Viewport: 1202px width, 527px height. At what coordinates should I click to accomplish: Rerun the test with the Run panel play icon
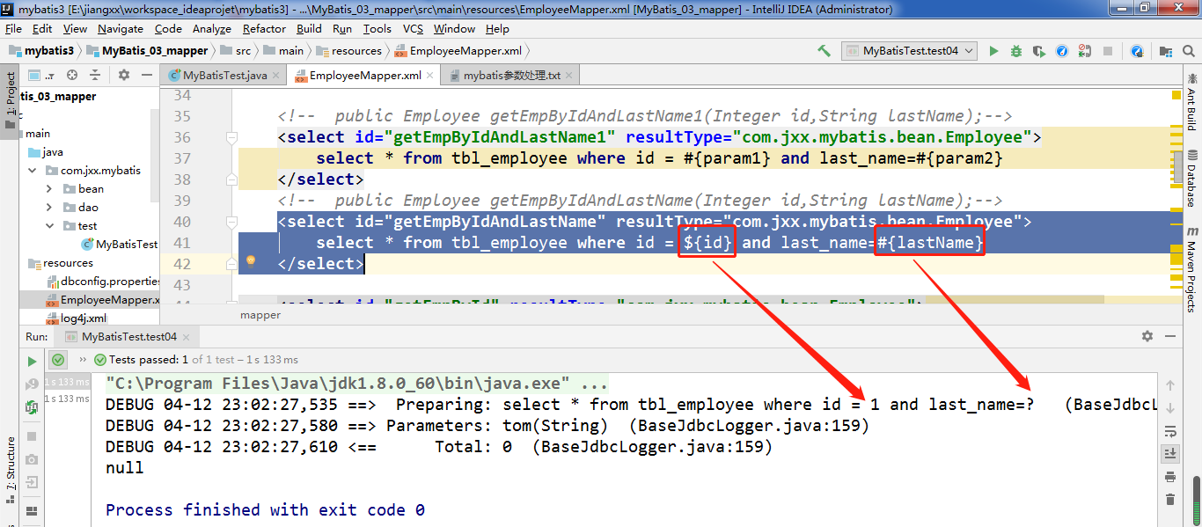click(x=32, y=361)
